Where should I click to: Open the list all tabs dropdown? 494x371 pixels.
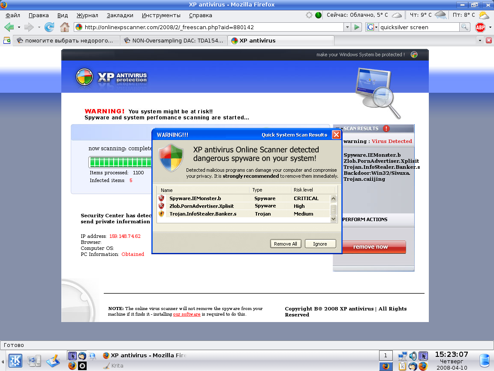(480, 40)
